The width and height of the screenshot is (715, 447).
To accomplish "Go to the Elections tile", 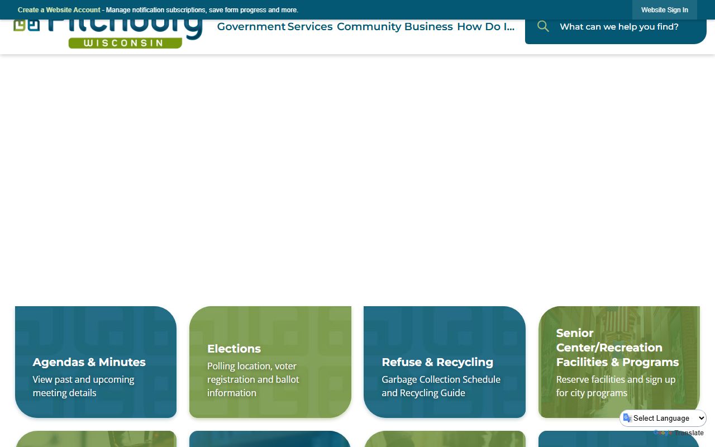I will pos(270,362).
